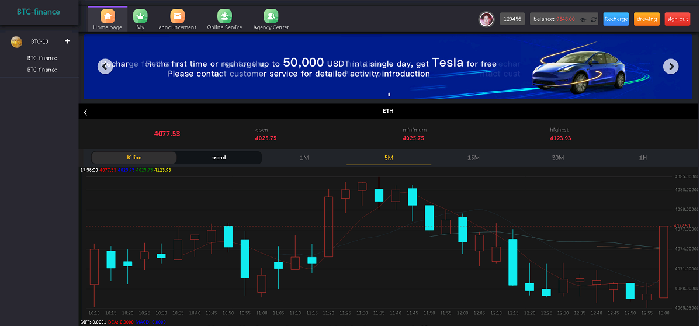Screen dimensions: 700x326
Task: Click the 11:35 time axis label
Action: [379, 313]
